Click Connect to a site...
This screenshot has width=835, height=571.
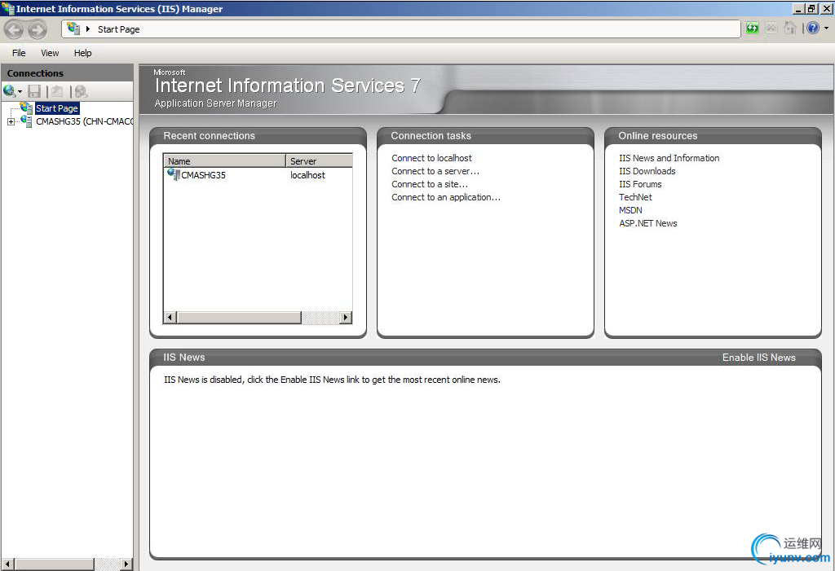[x=430, y=184]
